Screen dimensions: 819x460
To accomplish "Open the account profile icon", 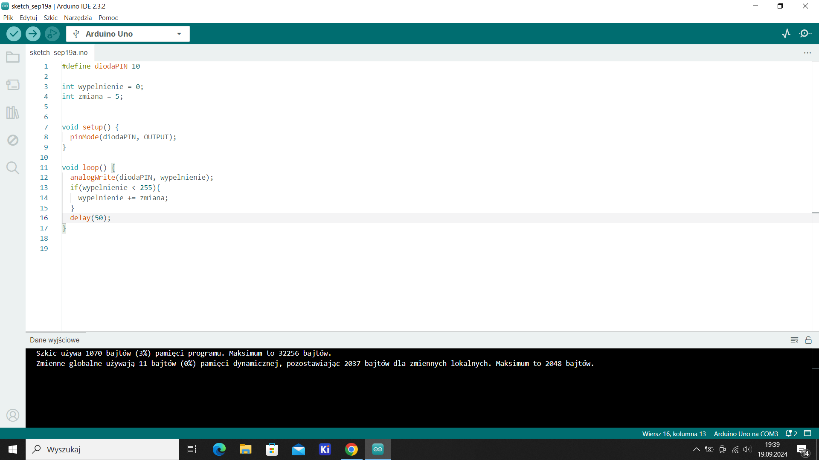I will [13, 415].
